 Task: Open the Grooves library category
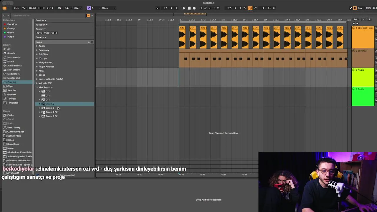tap(12, 94)
